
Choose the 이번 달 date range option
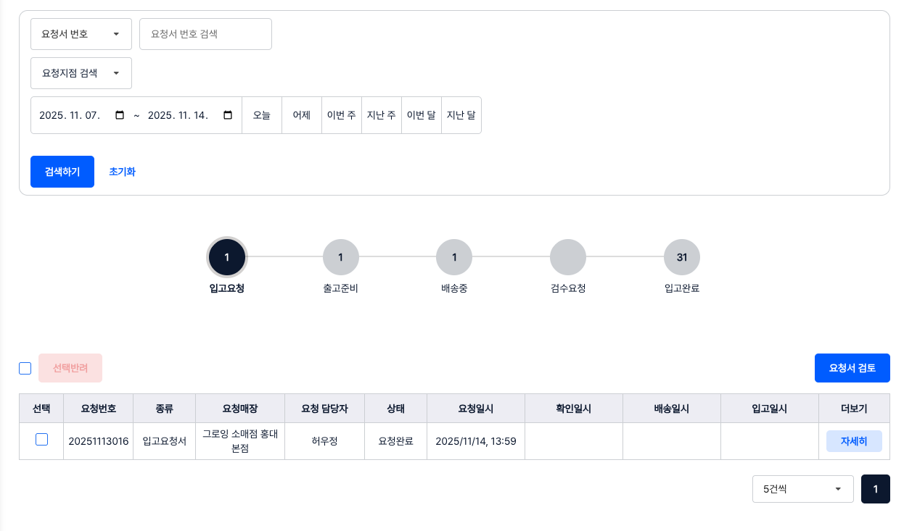(422, 115)
